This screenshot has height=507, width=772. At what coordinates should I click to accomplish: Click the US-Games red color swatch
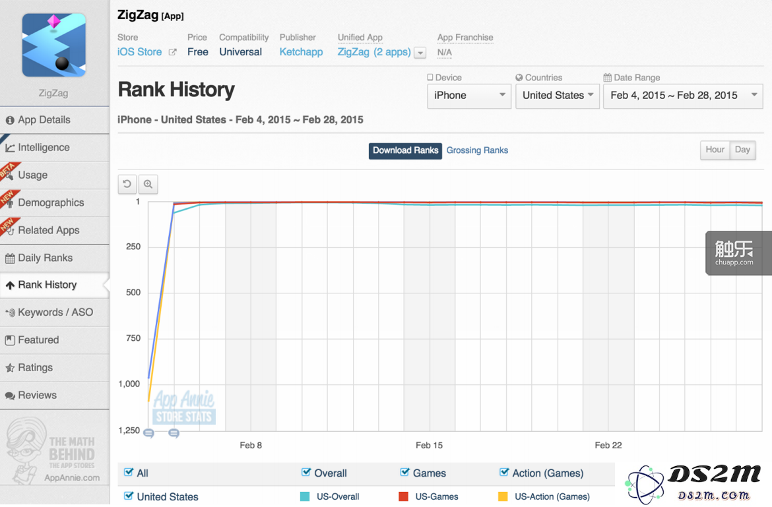tap(404, 496)
